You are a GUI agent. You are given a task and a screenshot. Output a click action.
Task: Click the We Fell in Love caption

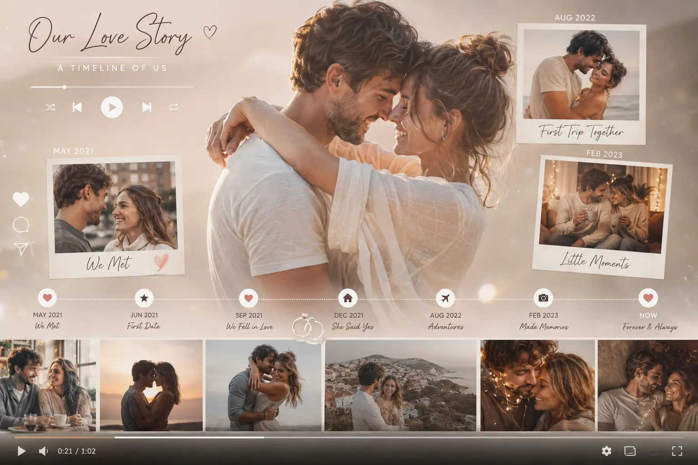pyautogui.click(x=249, y=326)
